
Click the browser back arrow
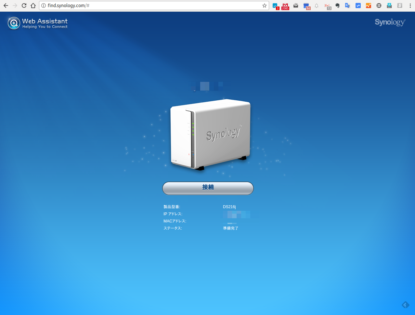[6, 6]
